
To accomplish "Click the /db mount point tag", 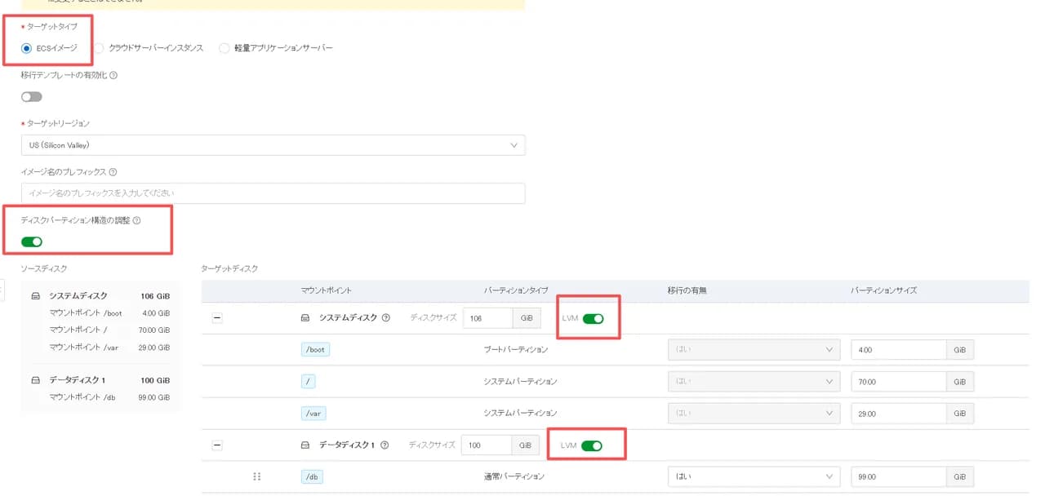I will point(311,476).
